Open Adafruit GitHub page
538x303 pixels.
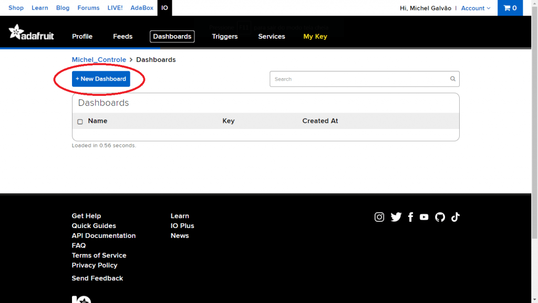tap(440, 217)
